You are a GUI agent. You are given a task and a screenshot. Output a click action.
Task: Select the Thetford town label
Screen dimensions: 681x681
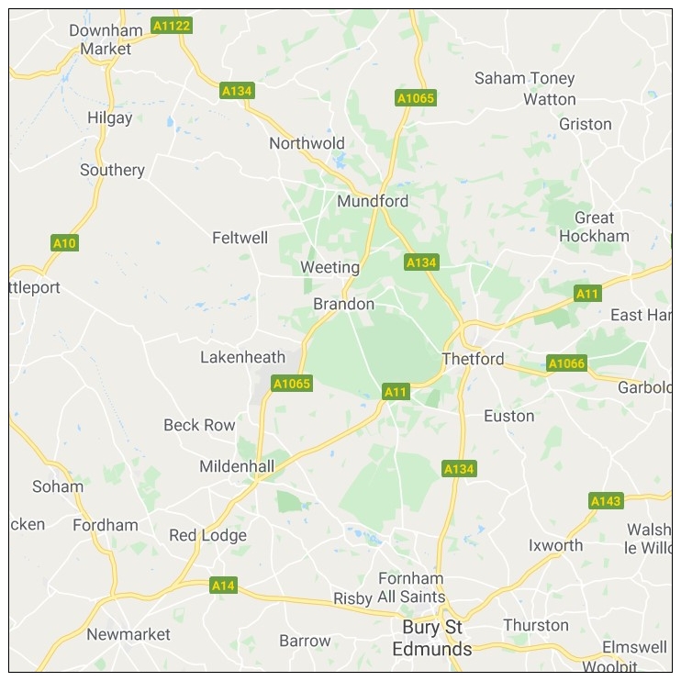473,359
